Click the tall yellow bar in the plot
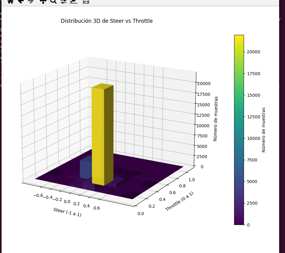Viewport: 285px width, 253px height. [x=98, y=133]
